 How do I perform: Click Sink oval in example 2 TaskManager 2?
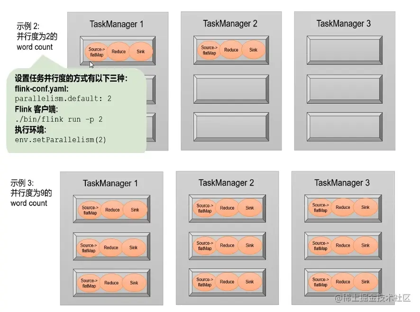pyautogui.click(x=253, y=50)
